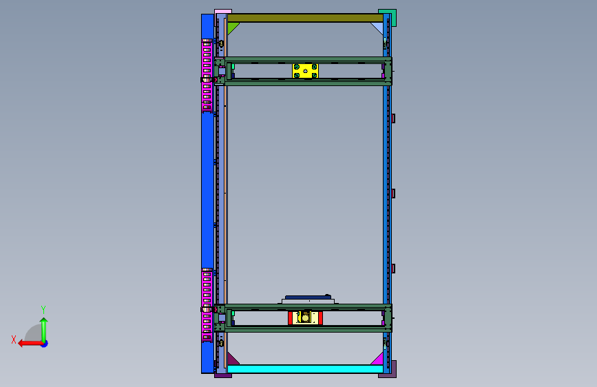Select the navy plate atop the lower carriage

308,297
